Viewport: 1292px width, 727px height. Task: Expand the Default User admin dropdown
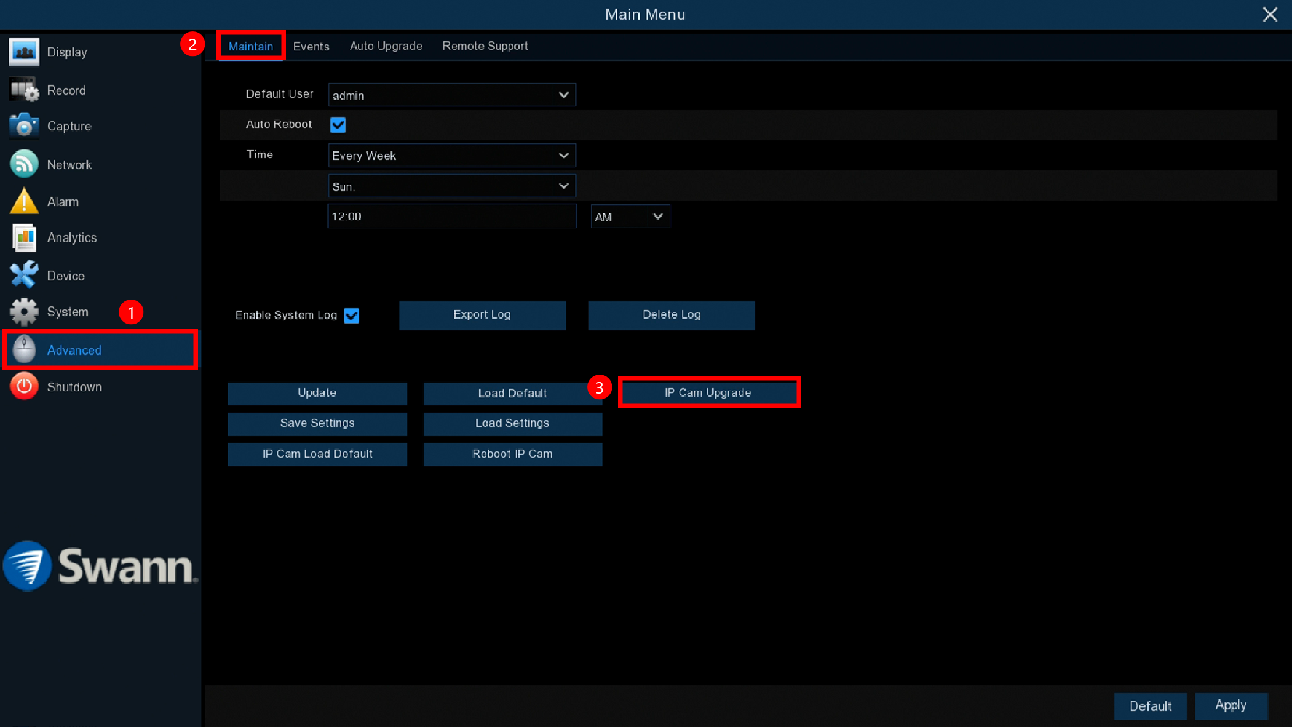[x=451, y=95]
